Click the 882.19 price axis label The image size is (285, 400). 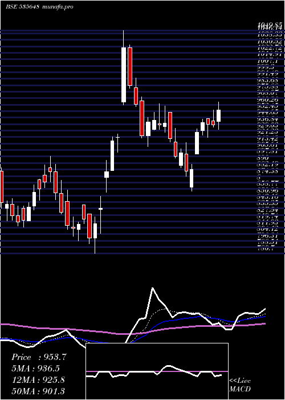[267, 165]
